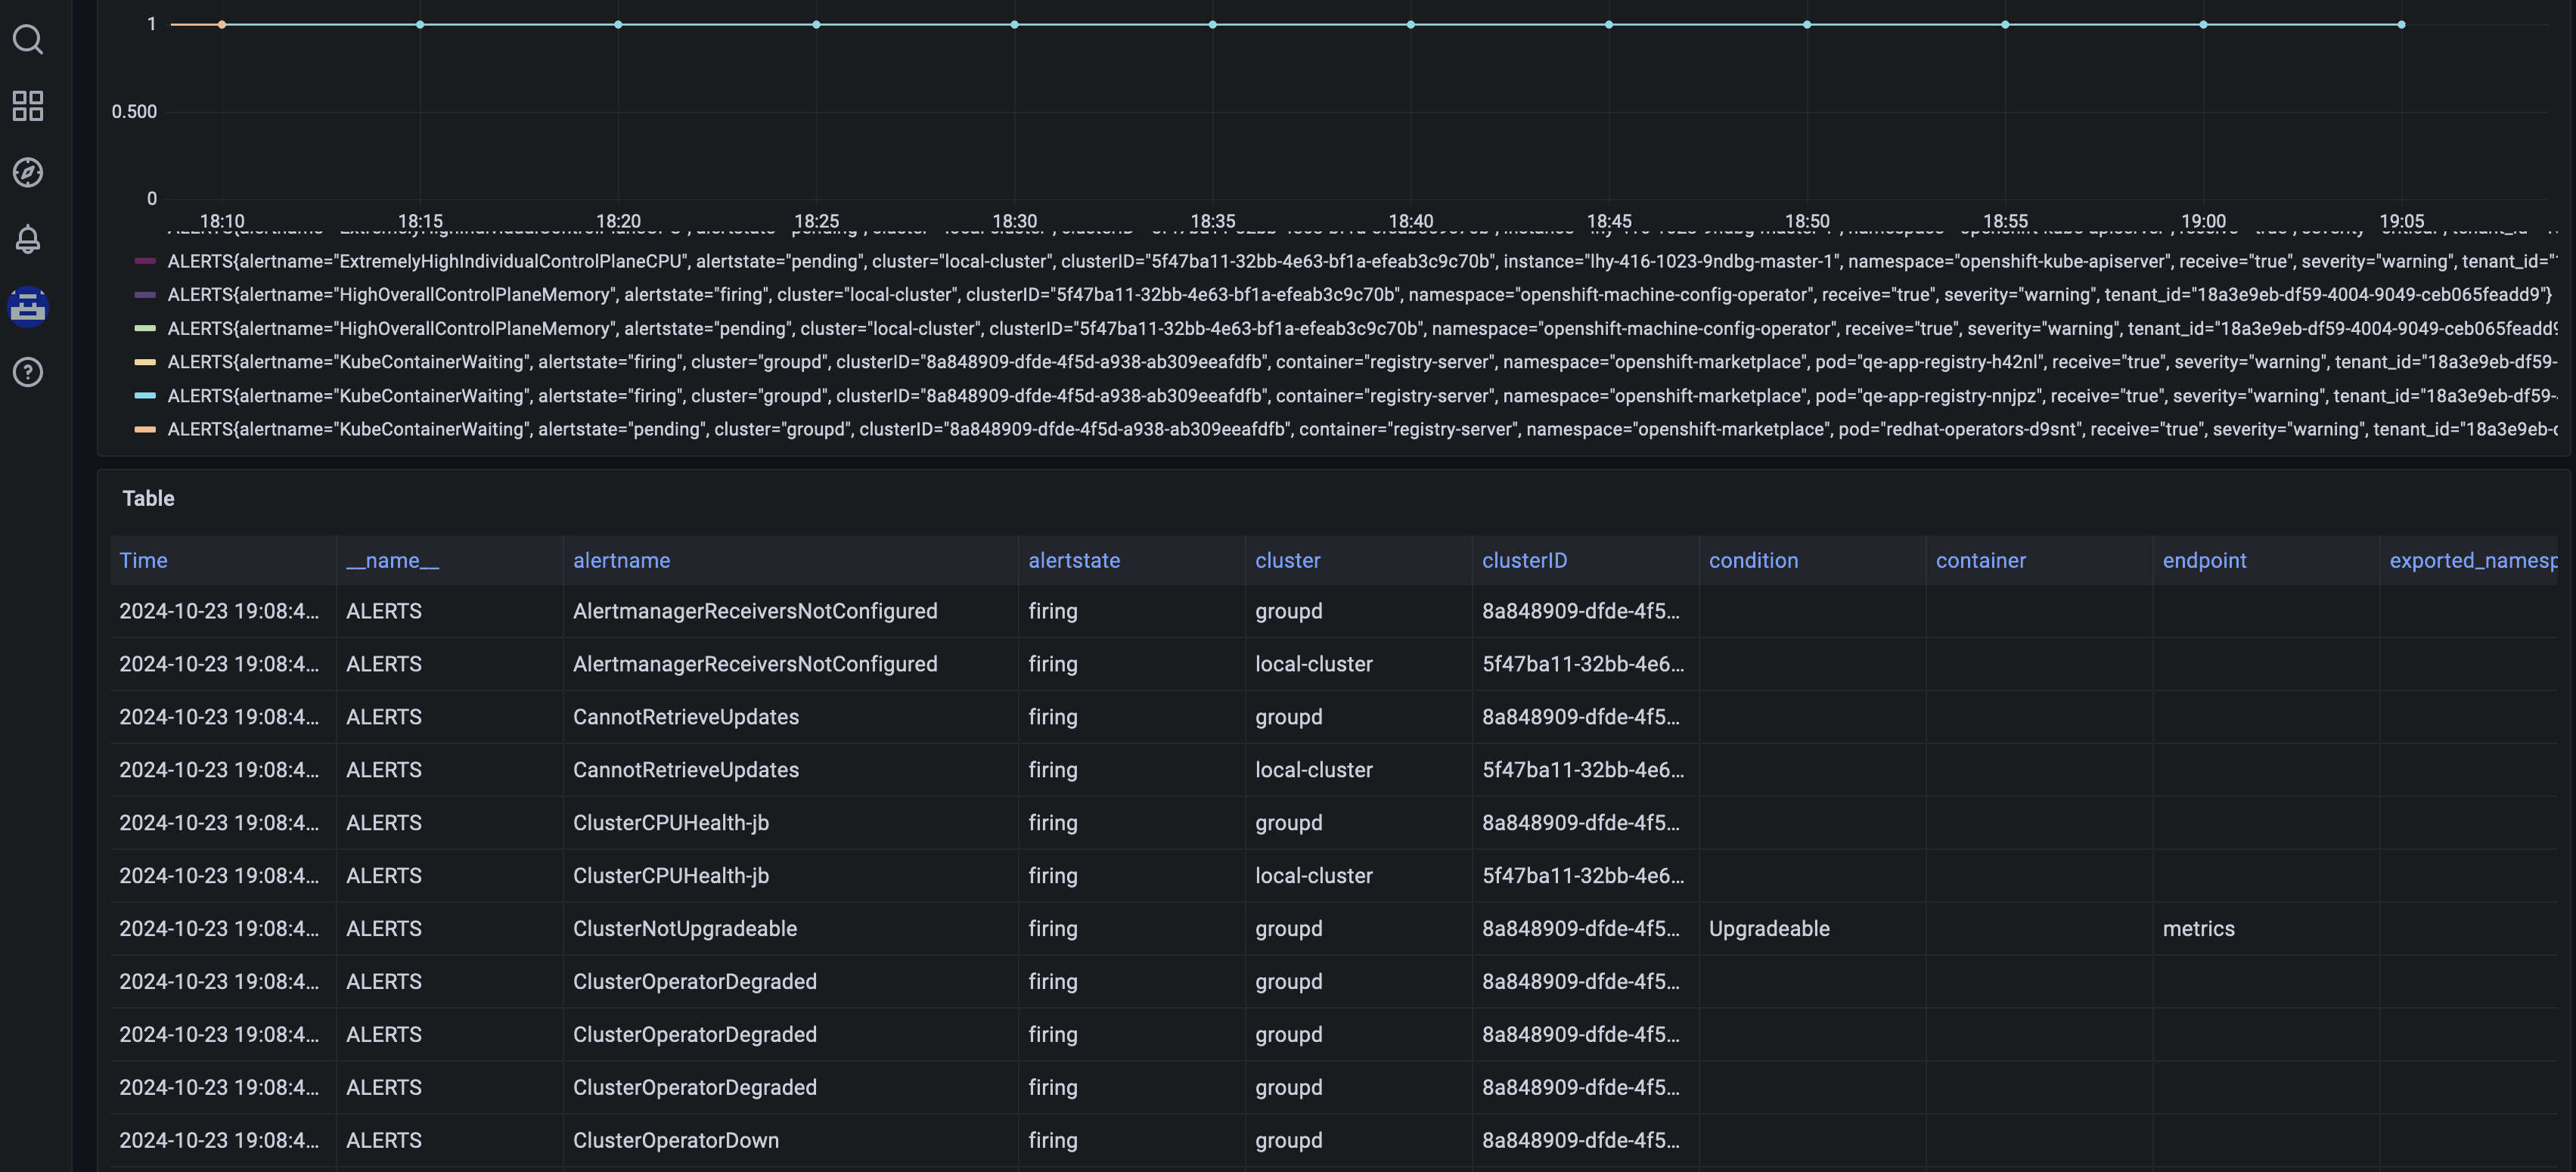Sort the table by the Time column

pyautogui.click(x=144, y=561)
